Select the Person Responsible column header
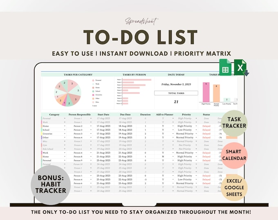Viewport: 278px width, 220px height. (x=80, y=114)
